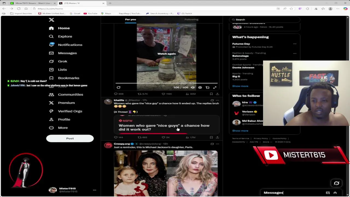View analytics of the 20M views post
This screenshot has height=197, width=350.
[191, 94]
